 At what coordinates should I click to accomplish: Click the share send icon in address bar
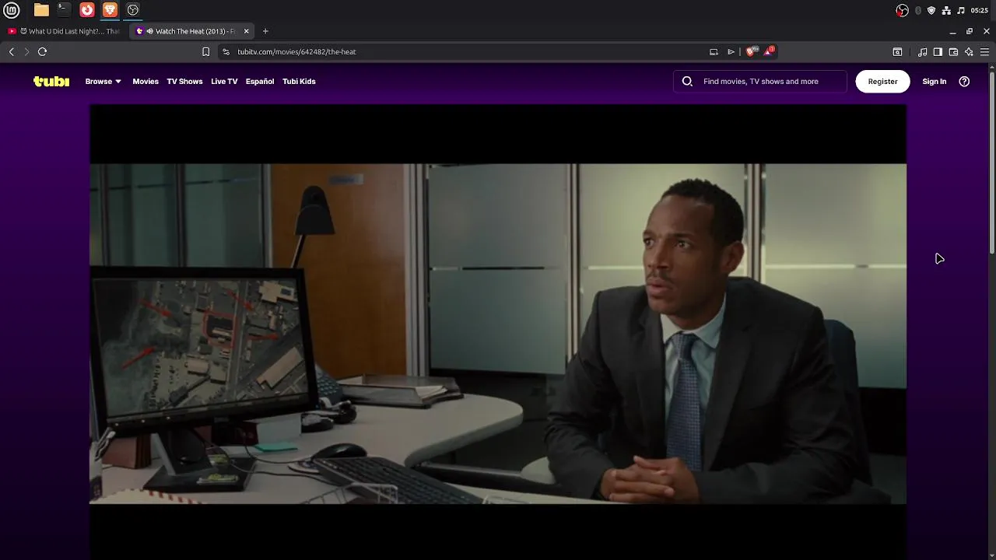coord(731,51)
